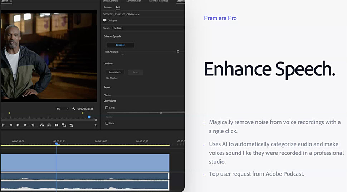Click the program monitor timecode 00;00;33;25
Viewport: 347px width, 192px height.
click(85, 109)
